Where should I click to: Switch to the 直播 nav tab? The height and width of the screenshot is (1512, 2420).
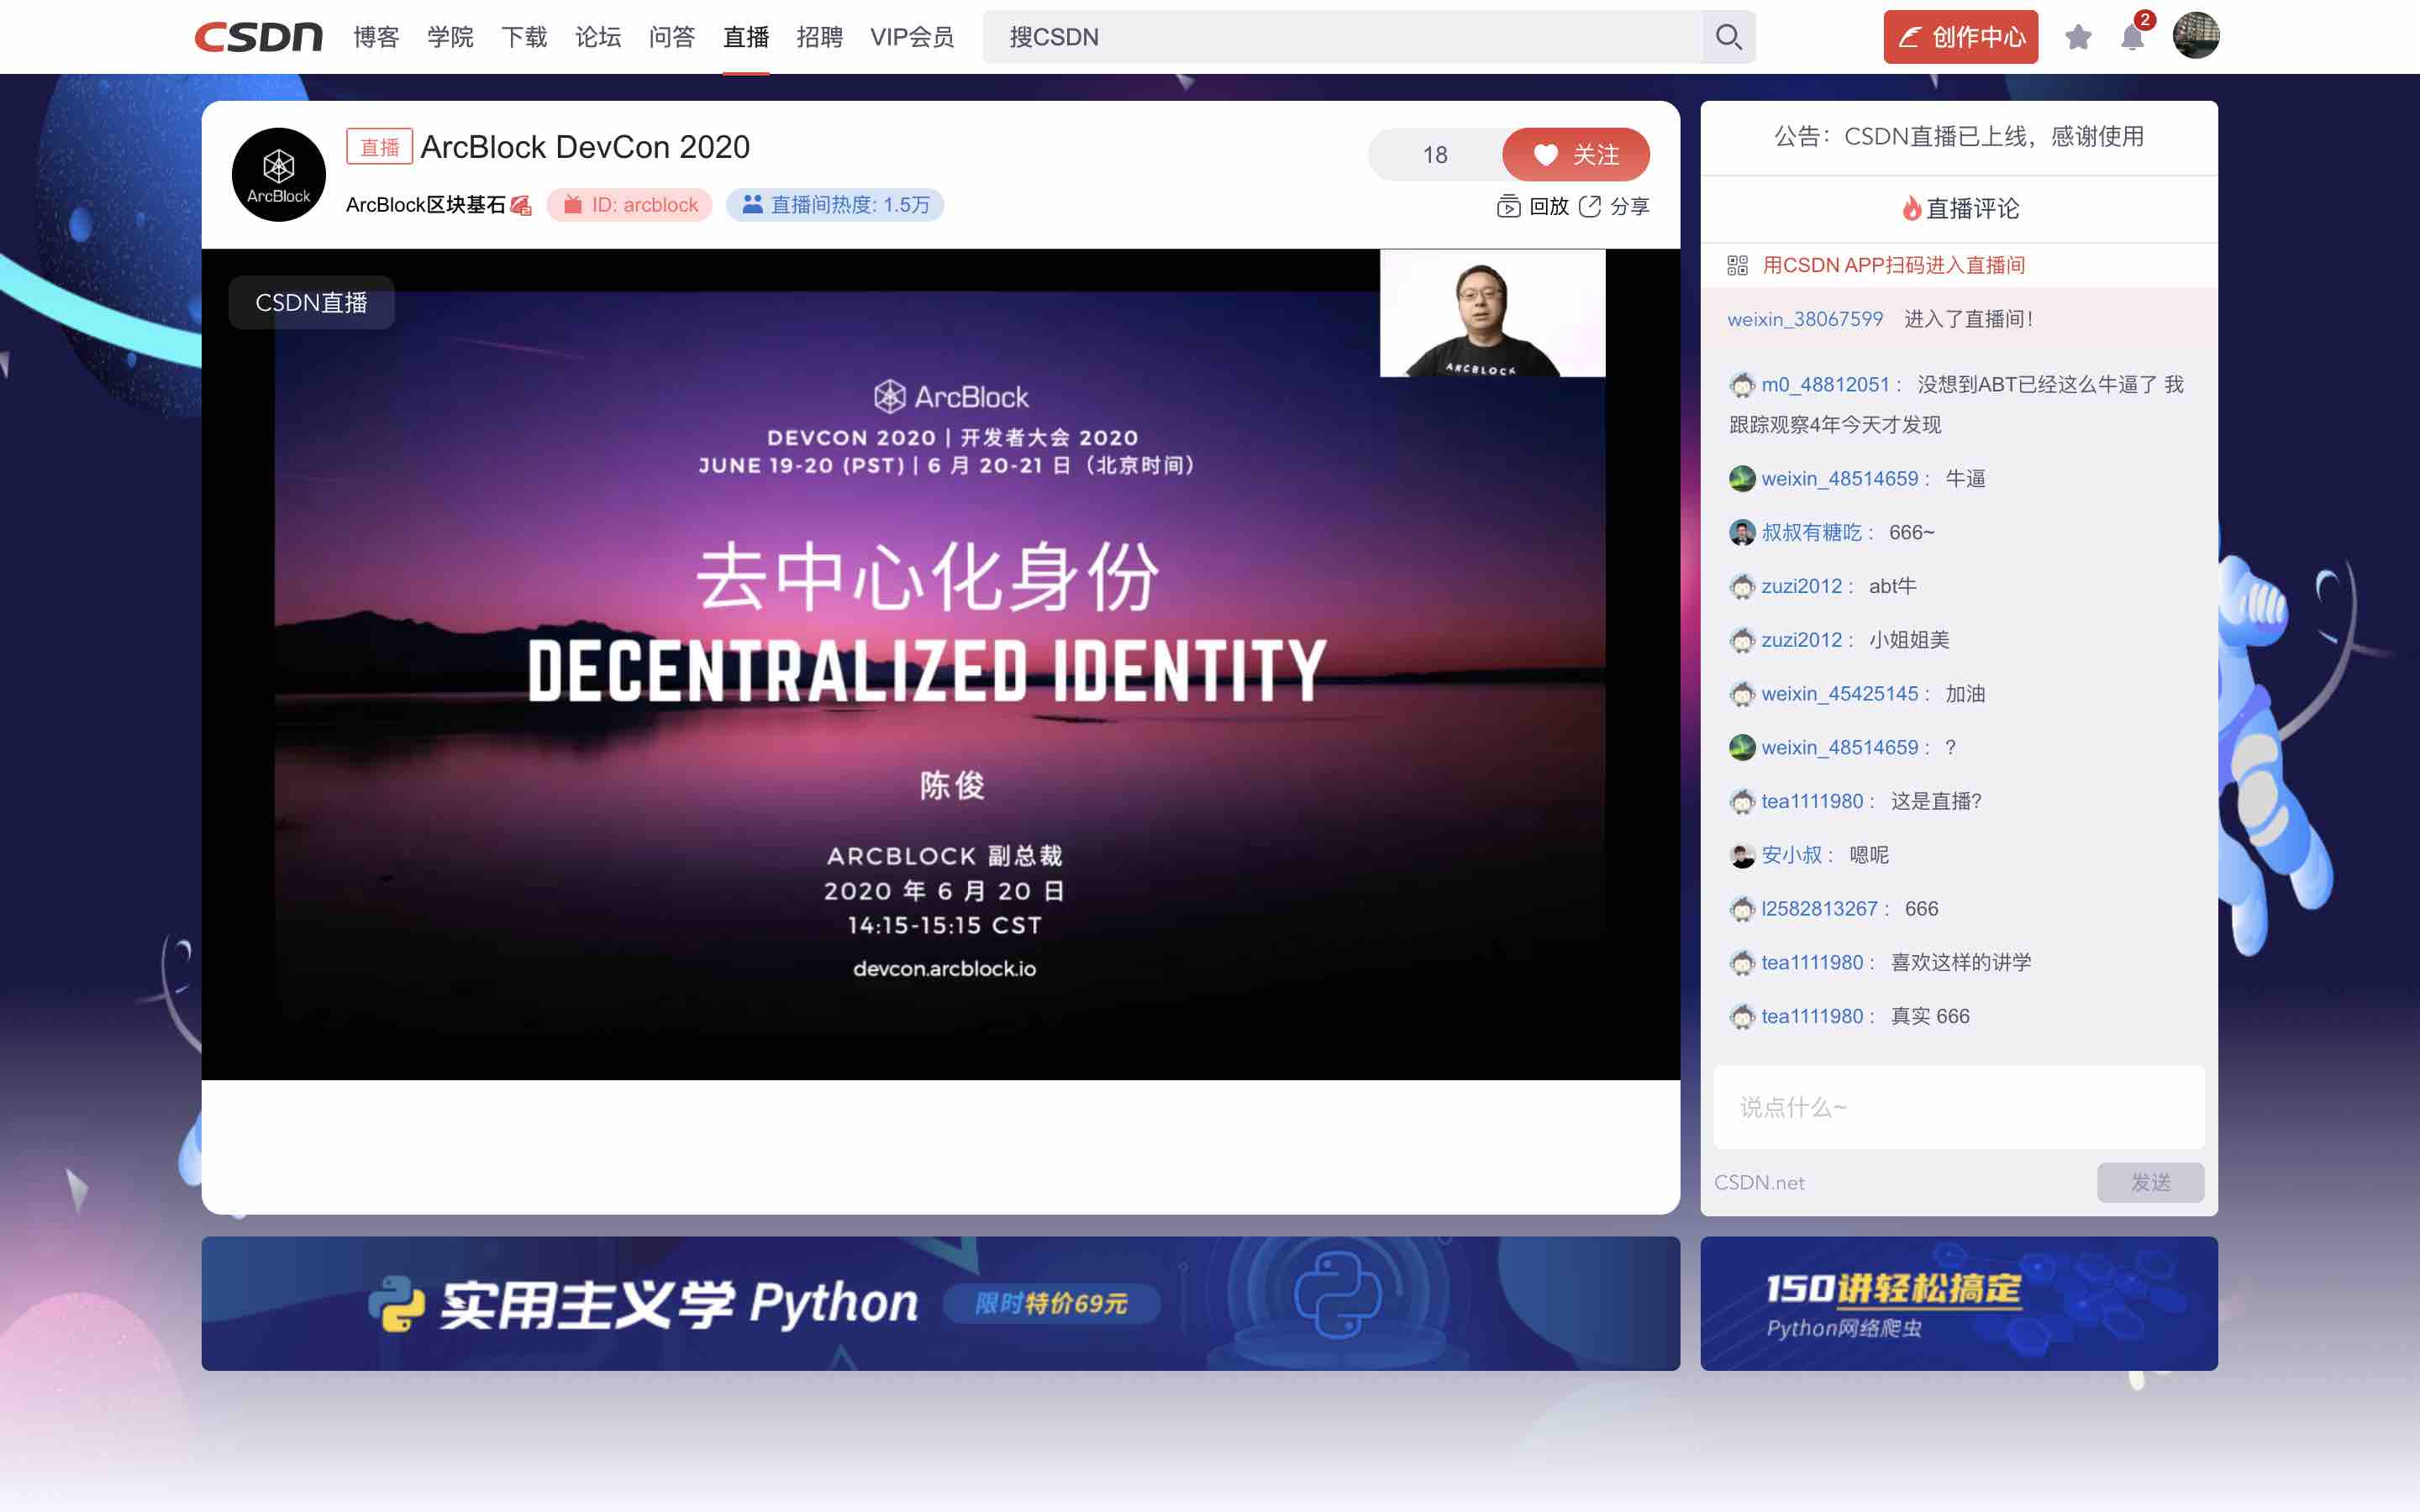click(745, 37)
